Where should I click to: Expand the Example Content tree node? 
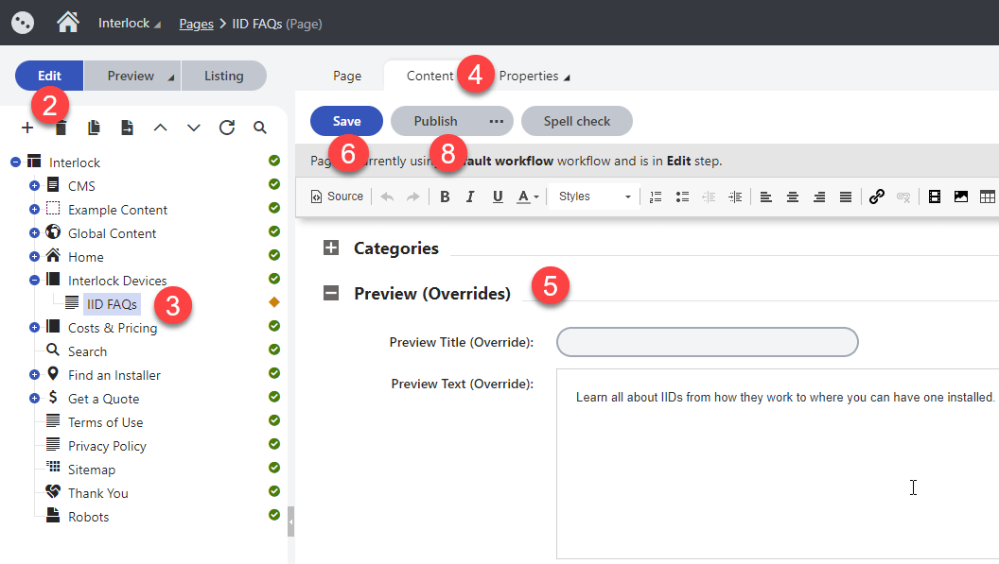pos(34,210)
